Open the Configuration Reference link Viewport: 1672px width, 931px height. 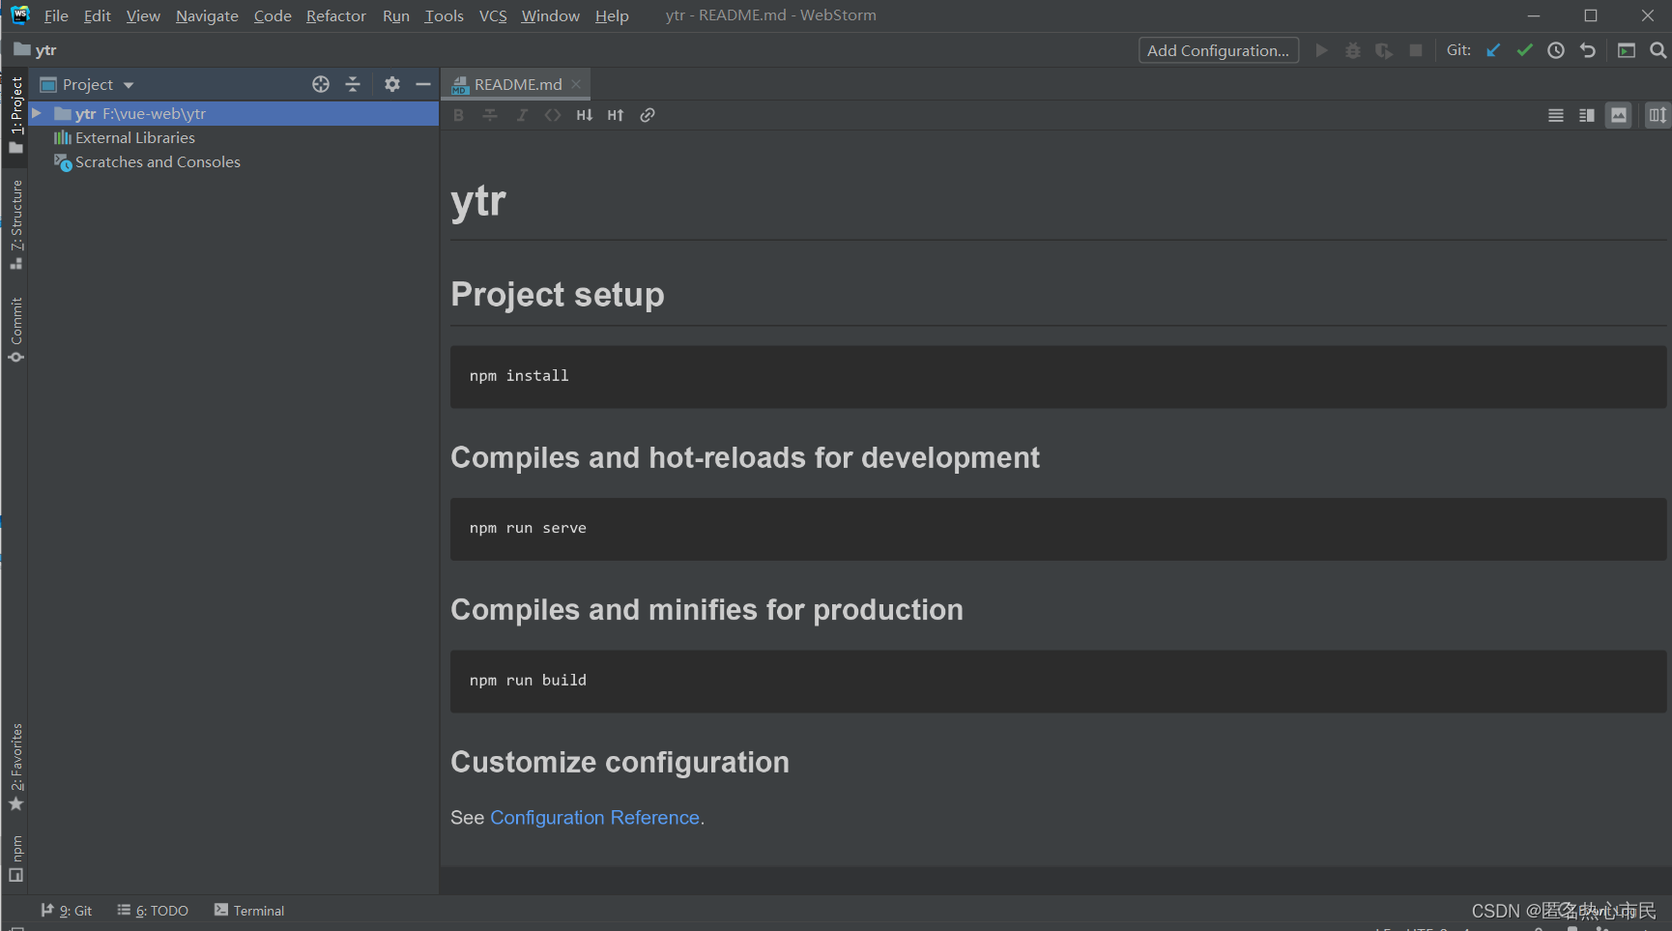click(594, 818)
